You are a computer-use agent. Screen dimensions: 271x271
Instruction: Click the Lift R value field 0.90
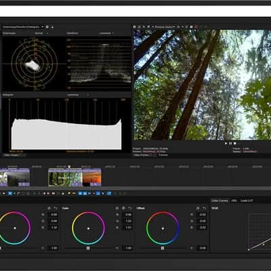(x=54, y=215)
